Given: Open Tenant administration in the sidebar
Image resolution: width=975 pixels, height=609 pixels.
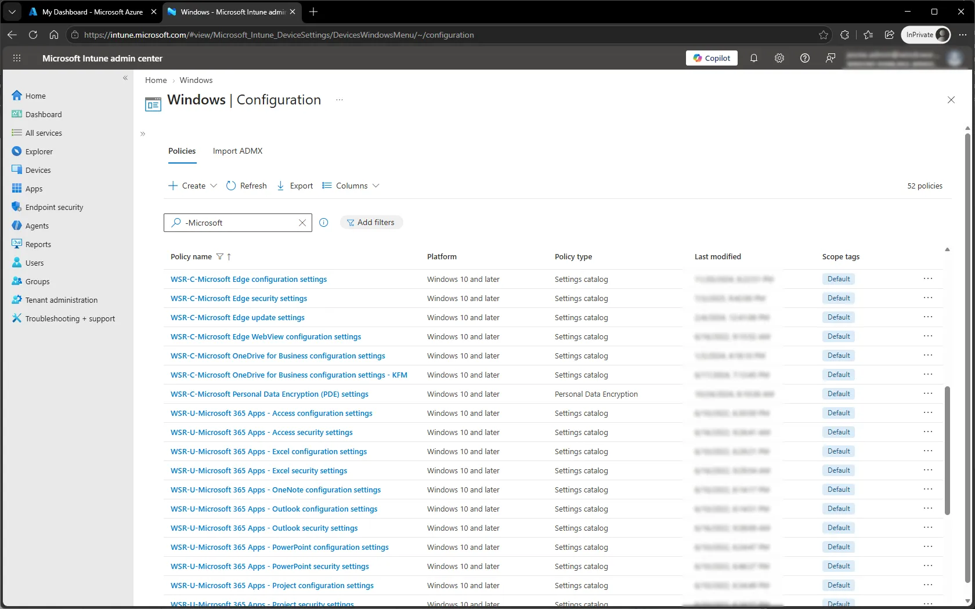Looking at the screenshot, I should click(x=61, y=300).
